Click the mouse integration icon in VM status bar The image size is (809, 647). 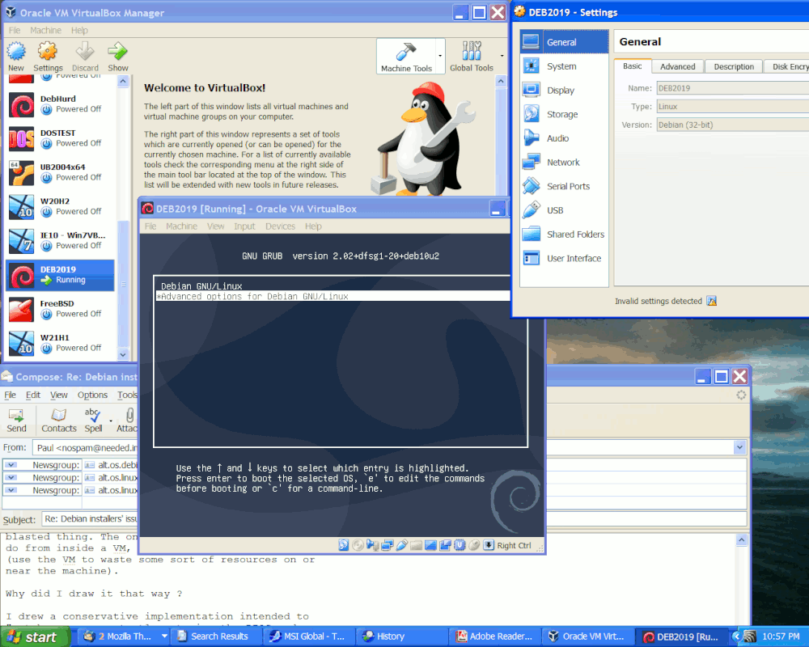474,545
